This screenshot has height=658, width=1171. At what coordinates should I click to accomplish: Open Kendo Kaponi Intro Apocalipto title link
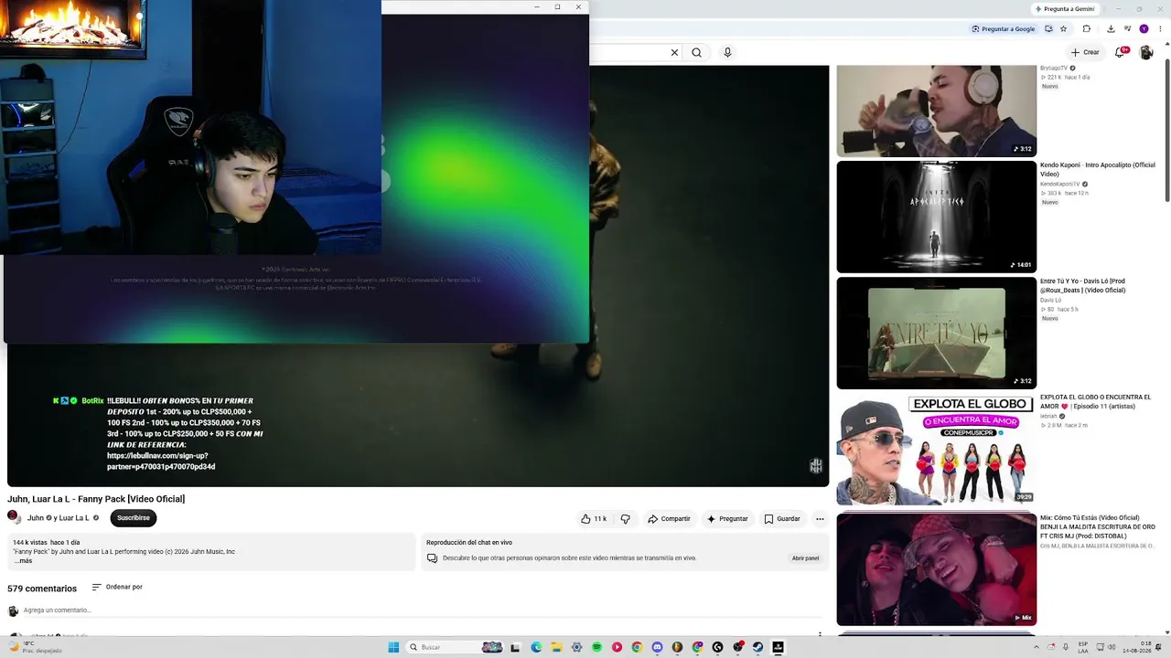(1097, 169)
